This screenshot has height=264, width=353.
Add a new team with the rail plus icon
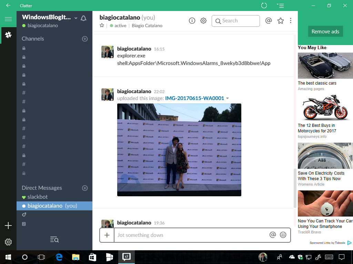tap(8, 225)
